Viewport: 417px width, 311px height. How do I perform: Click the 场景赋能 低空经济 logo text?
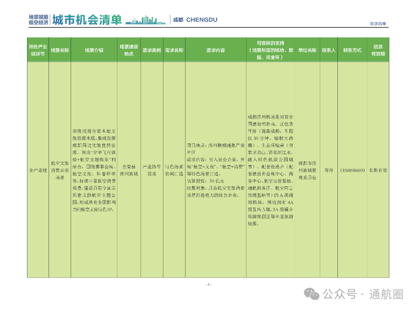point(39,20)
